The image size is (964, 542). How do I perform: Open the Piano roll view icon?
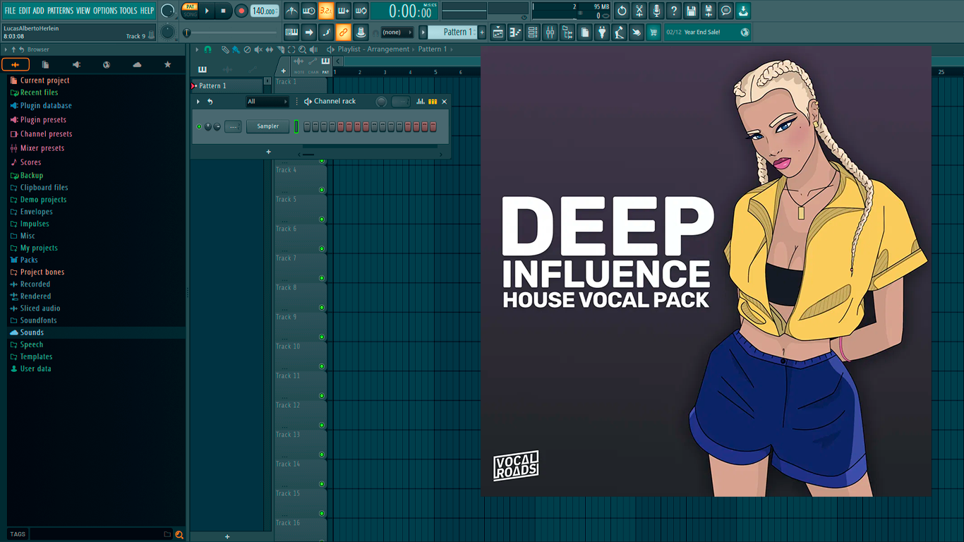tap(515, 32)
